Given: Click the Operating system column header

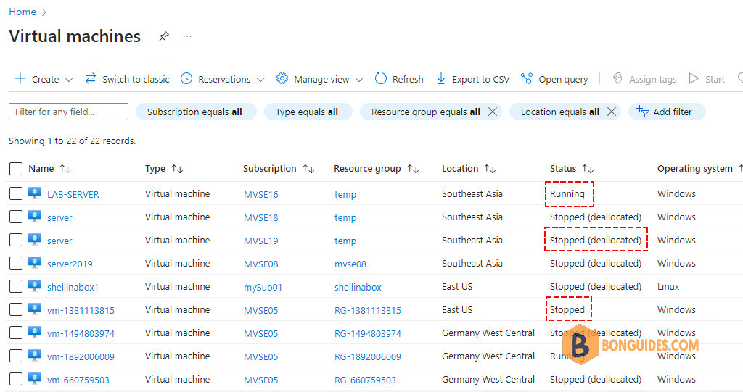Looking at the screenshot, I should tap(694, 169).
